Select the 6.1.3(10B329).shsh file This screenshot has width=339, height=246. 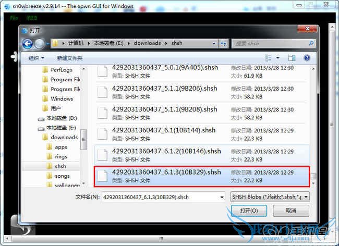[202, 176]
